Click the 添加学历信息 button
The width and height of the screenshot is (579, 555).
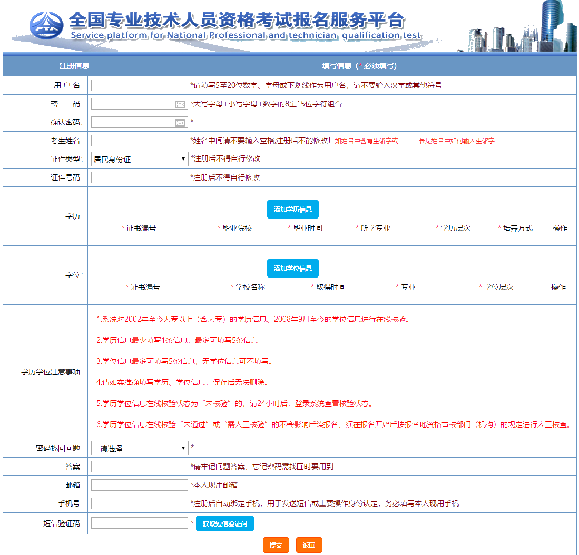tap(292, 210)
